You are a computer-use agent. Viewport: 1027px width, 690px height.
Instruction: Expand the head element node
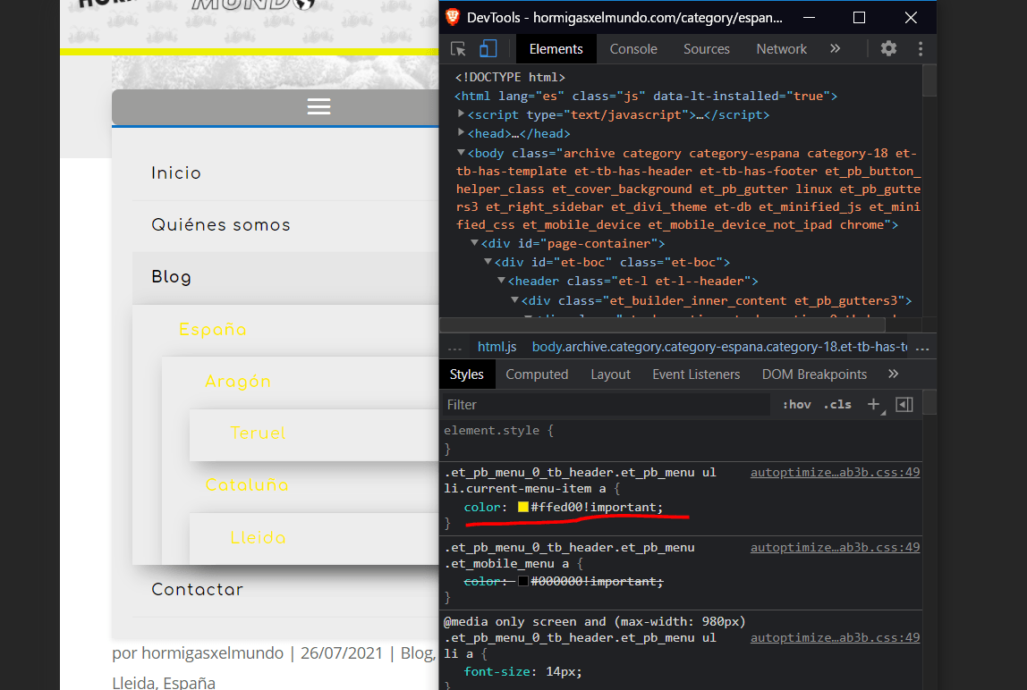point(461,132)
